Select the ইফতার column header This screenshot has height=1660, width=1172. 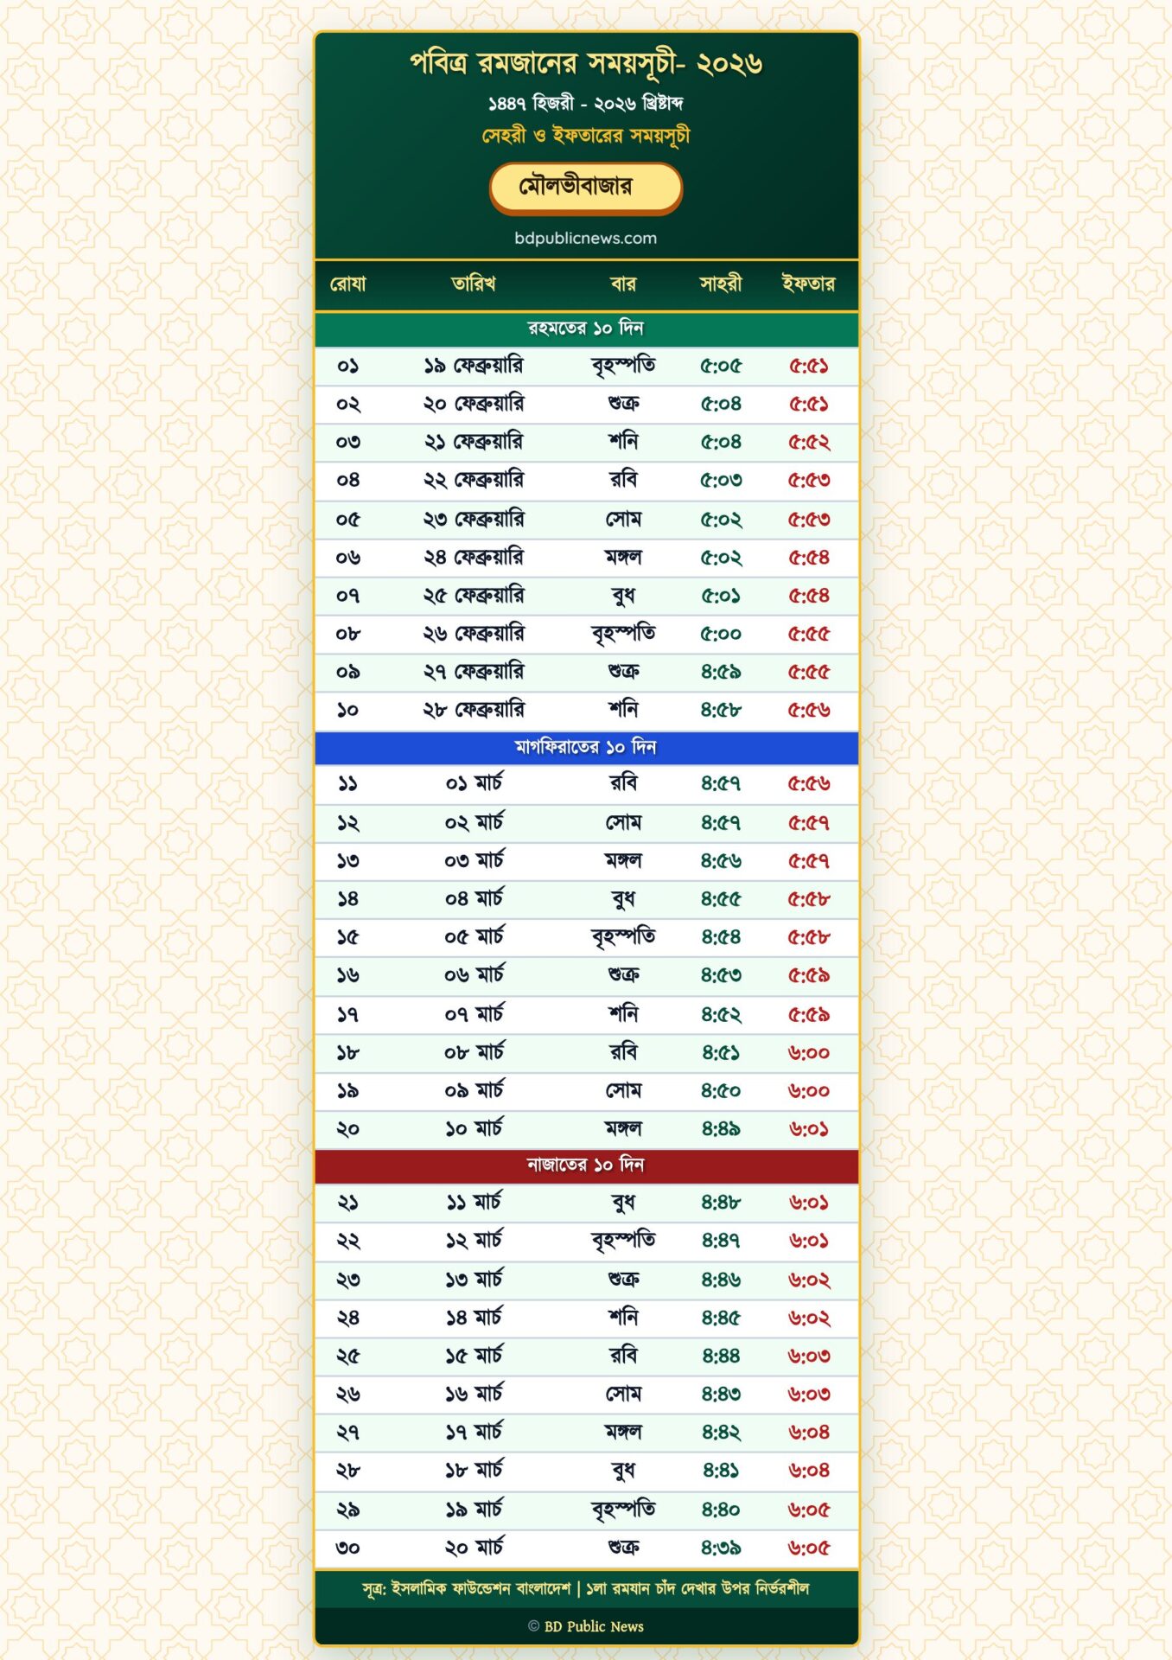(x=808, y=284)
